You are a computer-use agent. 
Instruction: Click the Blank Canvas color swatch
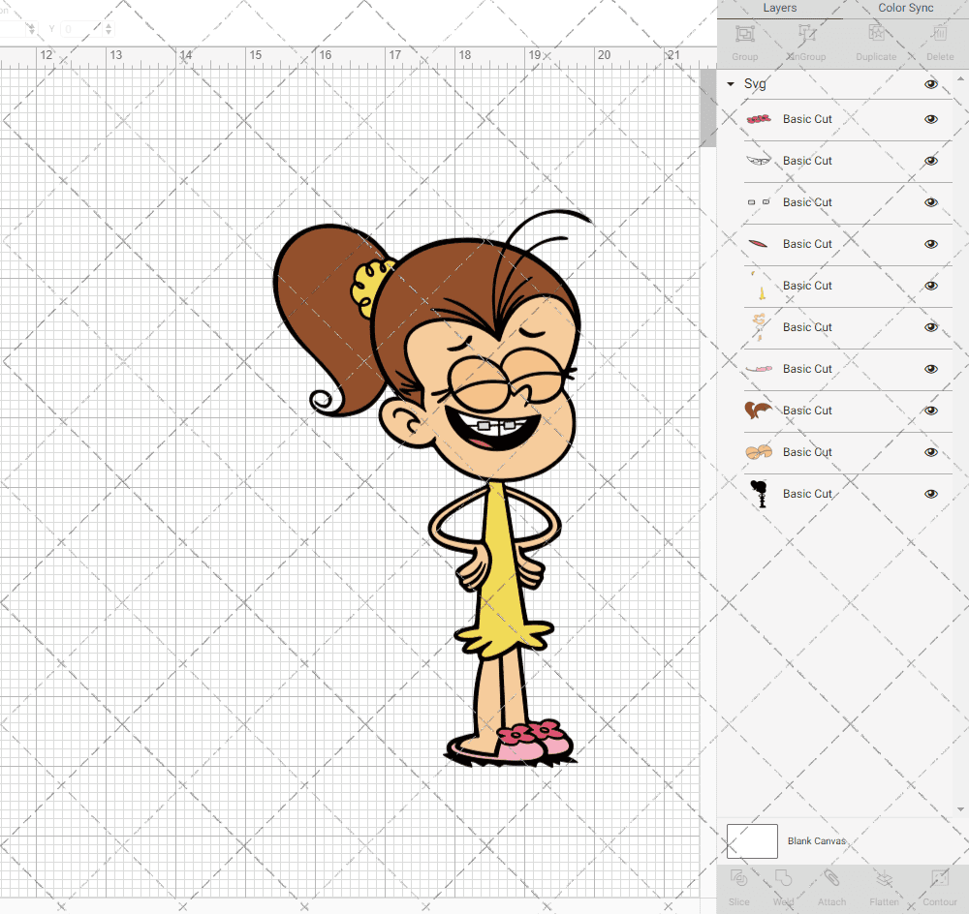click(x=752, y=841)
